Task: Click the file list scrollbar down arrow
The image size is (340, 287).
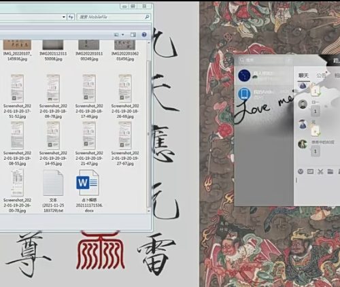Action: coord(148,211)
